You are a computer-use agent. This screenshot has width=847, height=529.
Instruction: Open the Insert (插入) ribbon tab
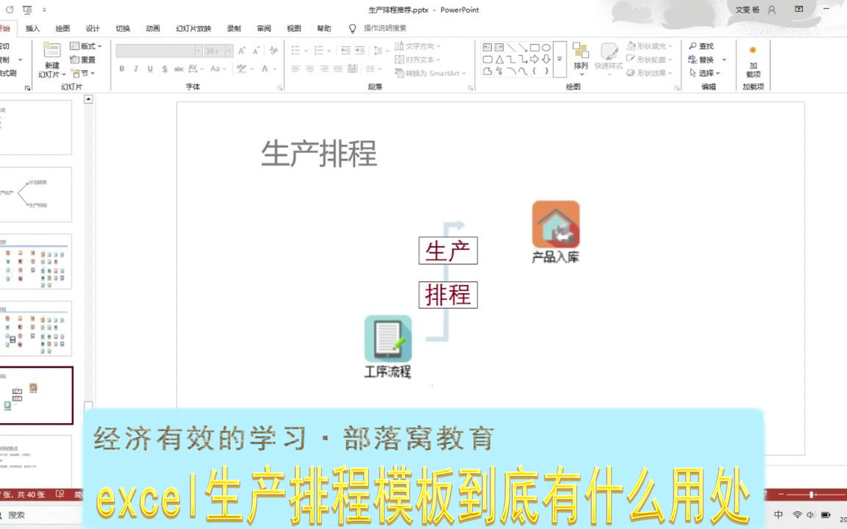click(32, 28)
